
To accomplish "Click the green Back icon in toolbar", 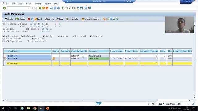I will pos(40,8).
